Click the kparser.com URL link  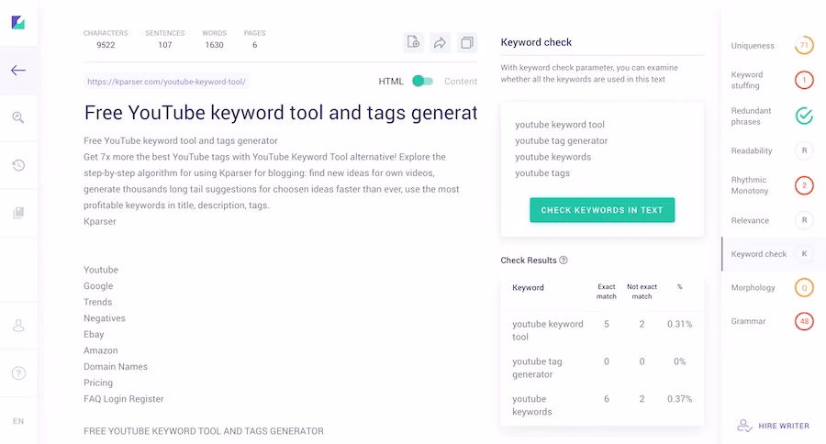166,82
